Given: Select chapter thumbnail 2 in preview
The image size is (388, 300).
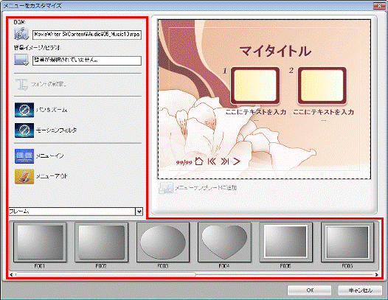Looking at the screenshot, I should (x=322, y=86).
